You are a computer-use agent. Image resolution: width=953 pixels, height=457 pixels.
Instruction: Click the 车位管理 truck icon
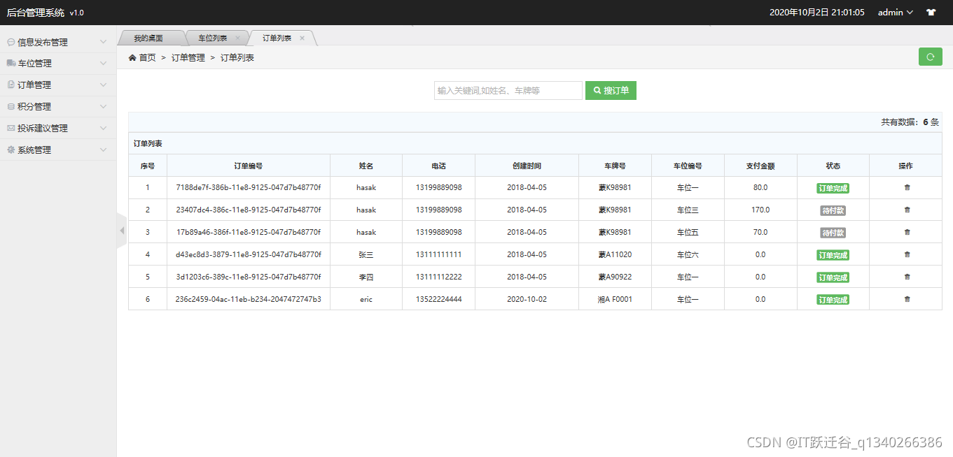pyautogui.click(x=11, y=63)
